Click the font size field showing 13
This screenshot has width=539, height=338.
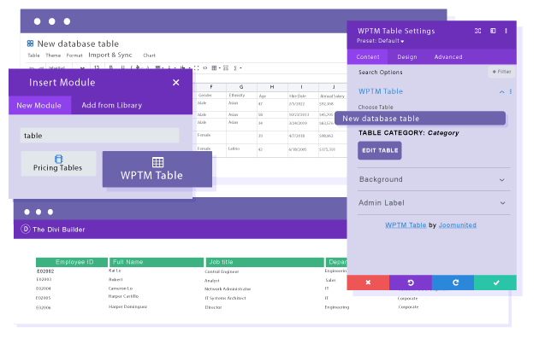point(97,68)
